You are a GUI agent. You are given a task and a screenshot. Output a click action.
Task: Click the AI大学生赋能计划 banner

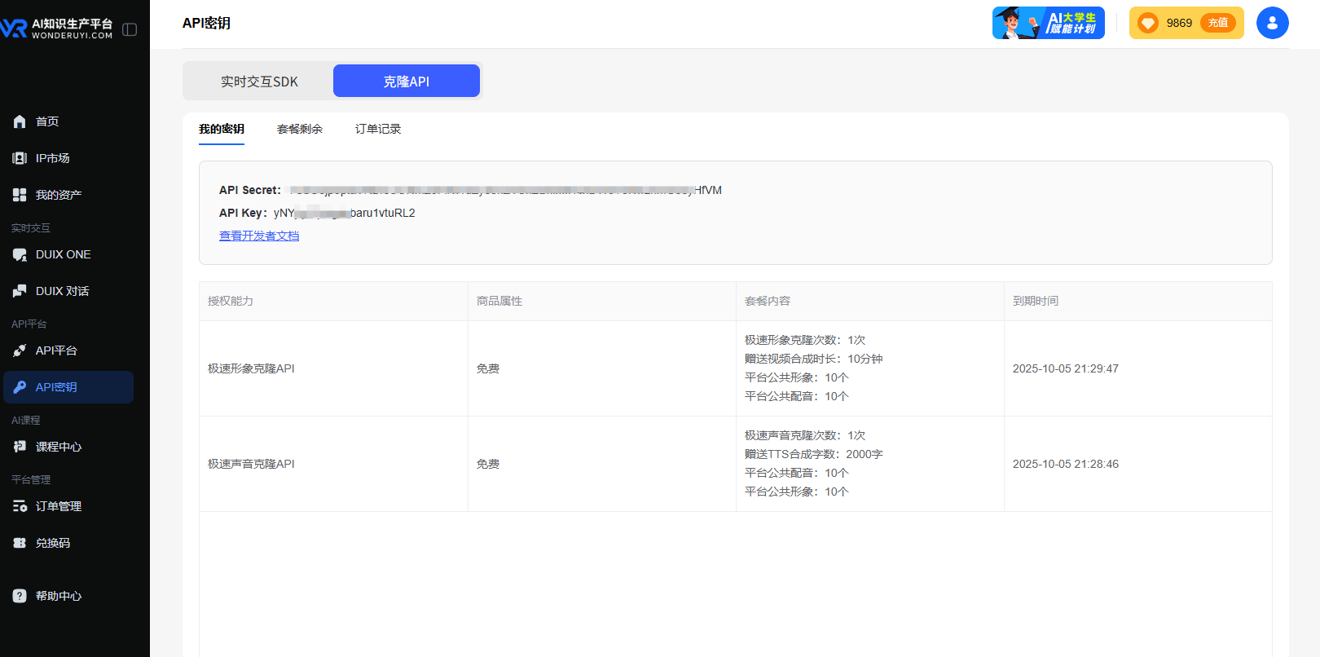pos(1048,23)
